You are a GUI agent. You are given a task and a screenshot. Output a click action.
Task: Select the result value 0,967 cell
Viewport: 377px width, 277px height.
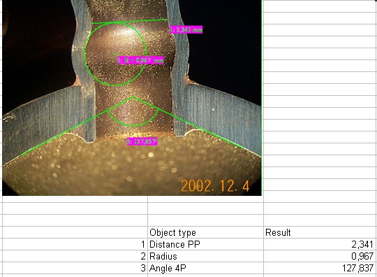320,256
